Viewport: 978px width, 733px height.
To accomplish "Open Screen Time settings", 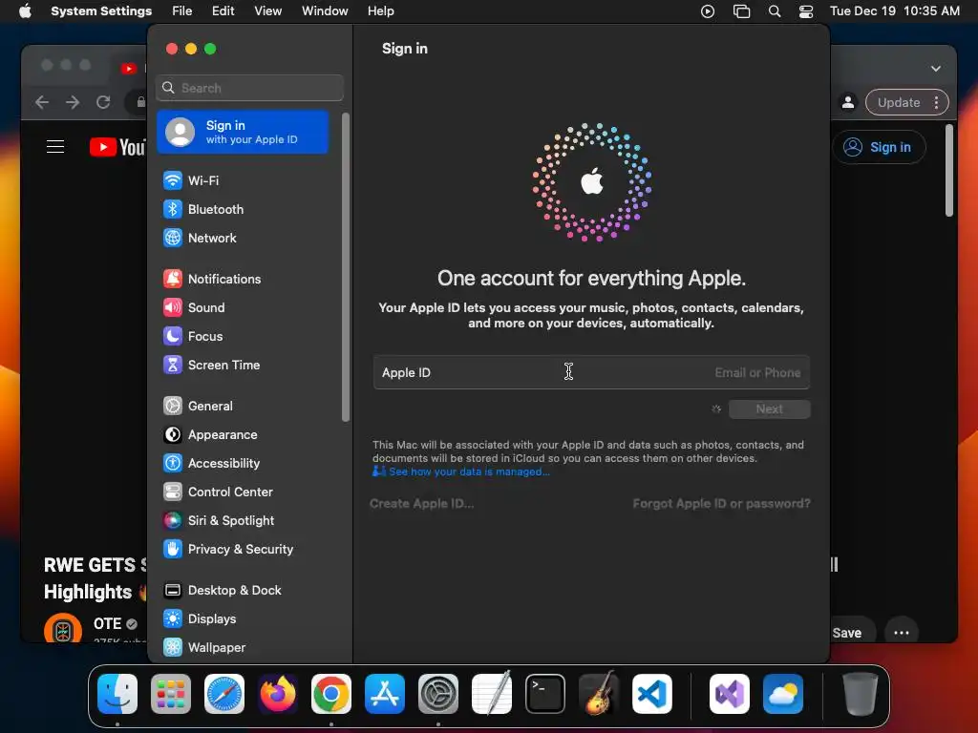I will [244, 366].
